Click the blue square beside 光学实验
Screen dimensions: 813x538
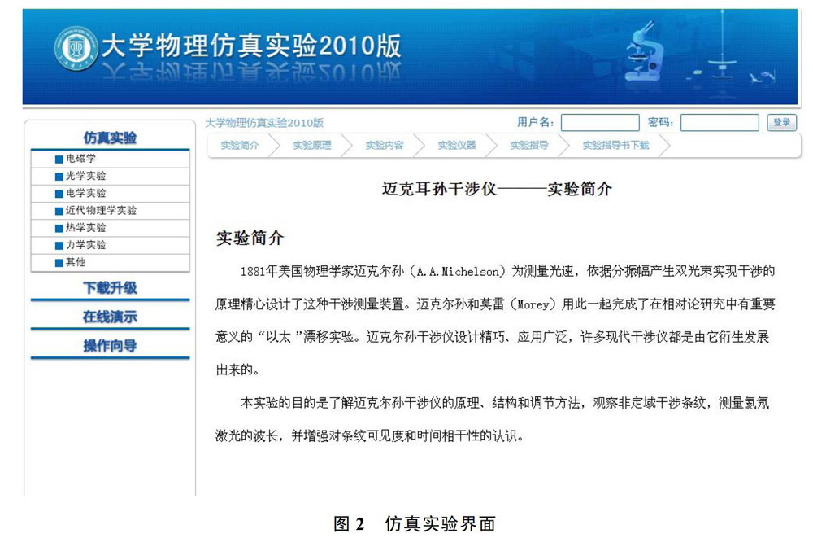[59, 177]
